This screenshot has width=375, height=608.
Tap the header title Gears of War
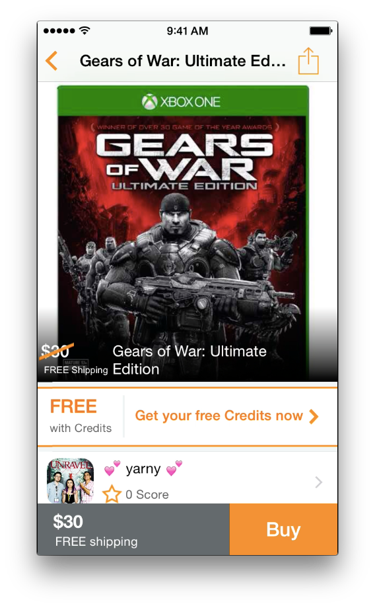pyautogui.click(x=183, y=61)
